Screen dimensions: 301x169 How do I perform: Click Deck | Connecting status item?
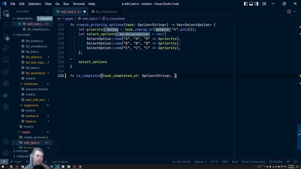253,161
